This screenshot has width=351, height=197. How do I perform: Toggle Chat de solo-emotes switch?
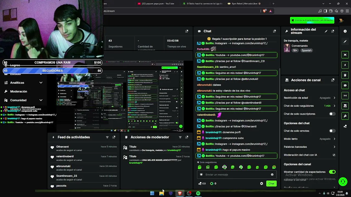(x=332, y=131)
